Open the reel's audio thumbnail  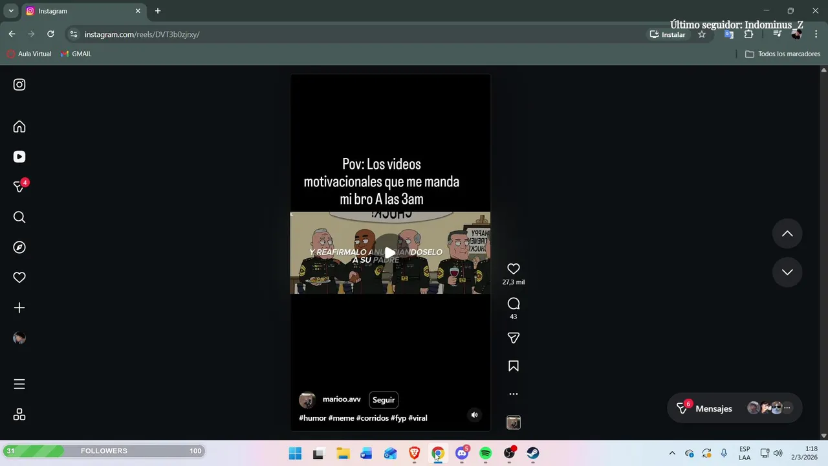[514, 423]
